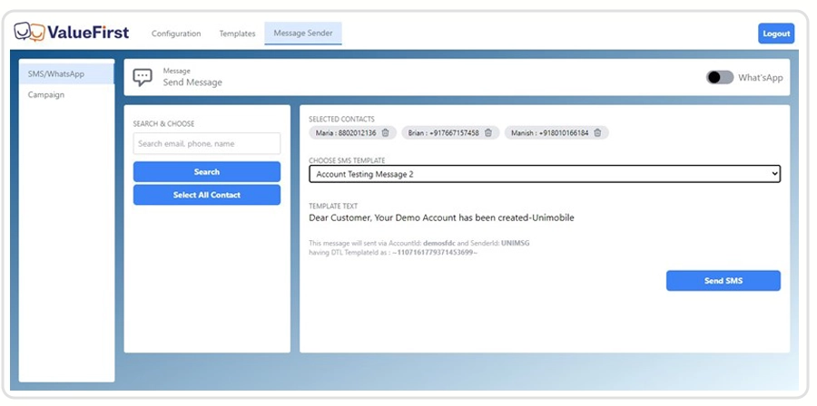
Task: Remove Manish contact with trash icon
Action: point(597,132)
